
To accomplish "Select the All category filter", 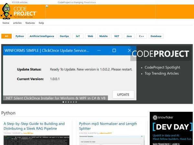I will [x=6, y=36].
